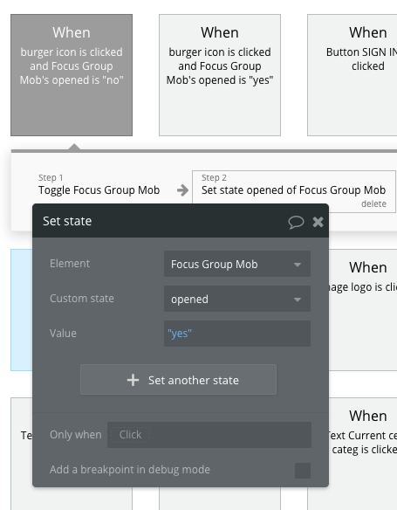Select the Image logo is clicked event
Image resolution: width=397 pixels, height=510 pixels.
363,310
